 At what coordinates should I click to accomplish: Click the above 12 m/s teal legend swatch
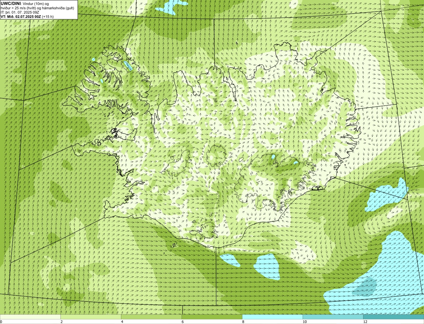tap(394, 317)
